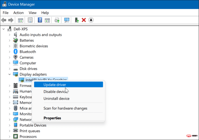Screen dimensions: 199x140
Task: Click the Biometric devices fingerprint icon
Action: pos(15,46)
